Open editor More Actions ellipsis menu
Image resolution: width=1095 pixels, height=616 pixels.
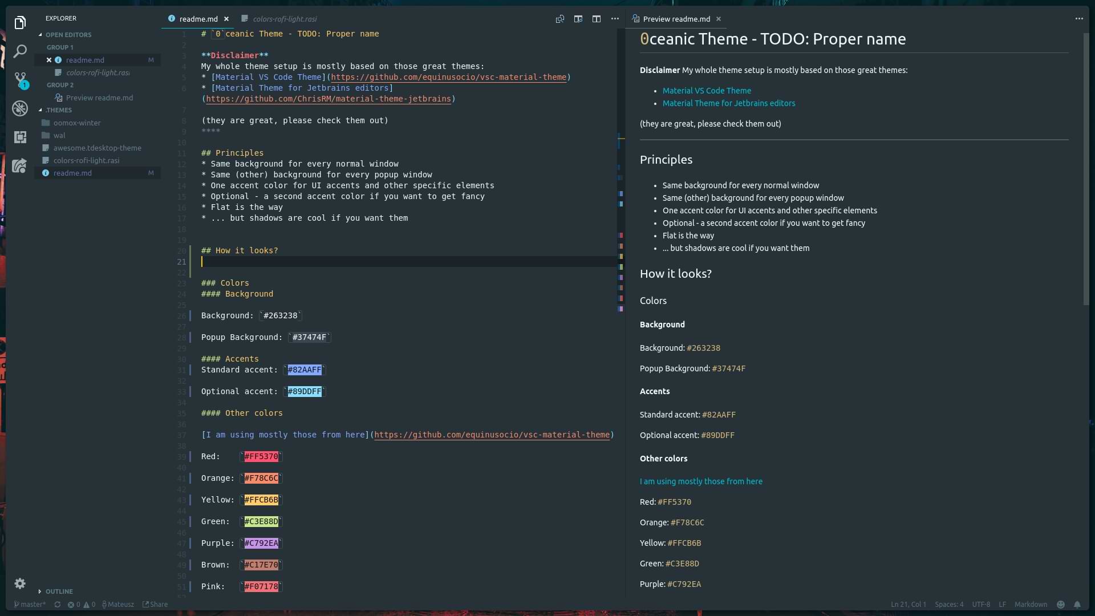coord(614,19)
